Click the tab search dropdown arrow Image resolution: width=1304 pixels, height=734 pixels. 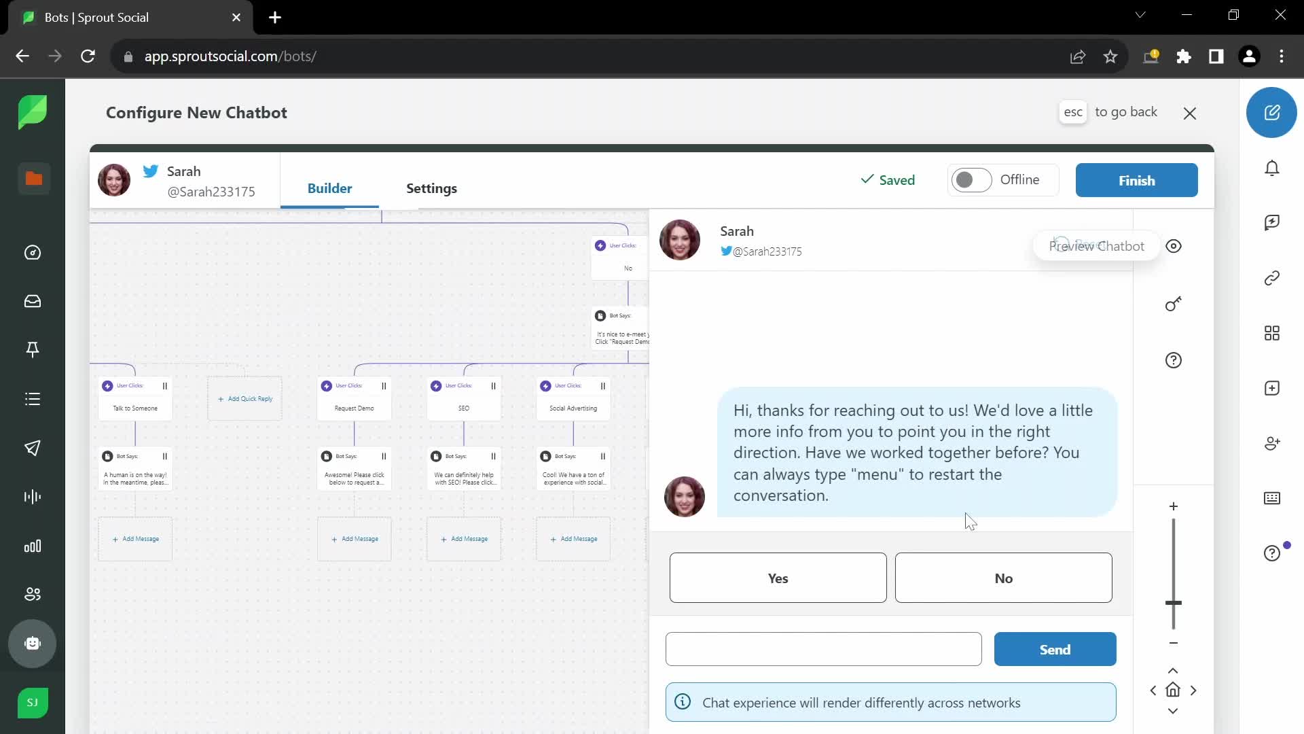click(x=1140, y=14)
